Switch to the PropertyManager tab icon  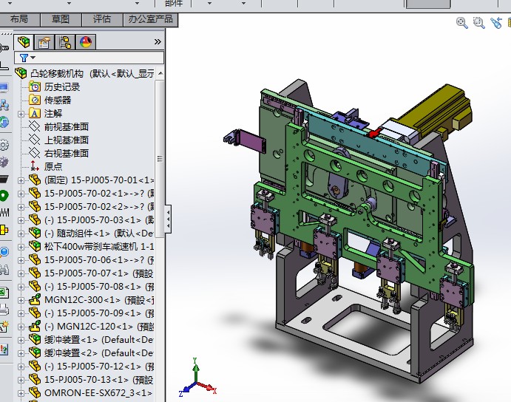[x=45, y=42]
